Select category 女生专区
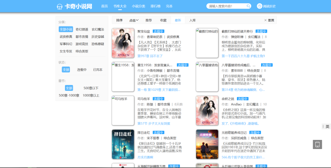Viewport: 331px width, 168px height. (x=66, y=51)
